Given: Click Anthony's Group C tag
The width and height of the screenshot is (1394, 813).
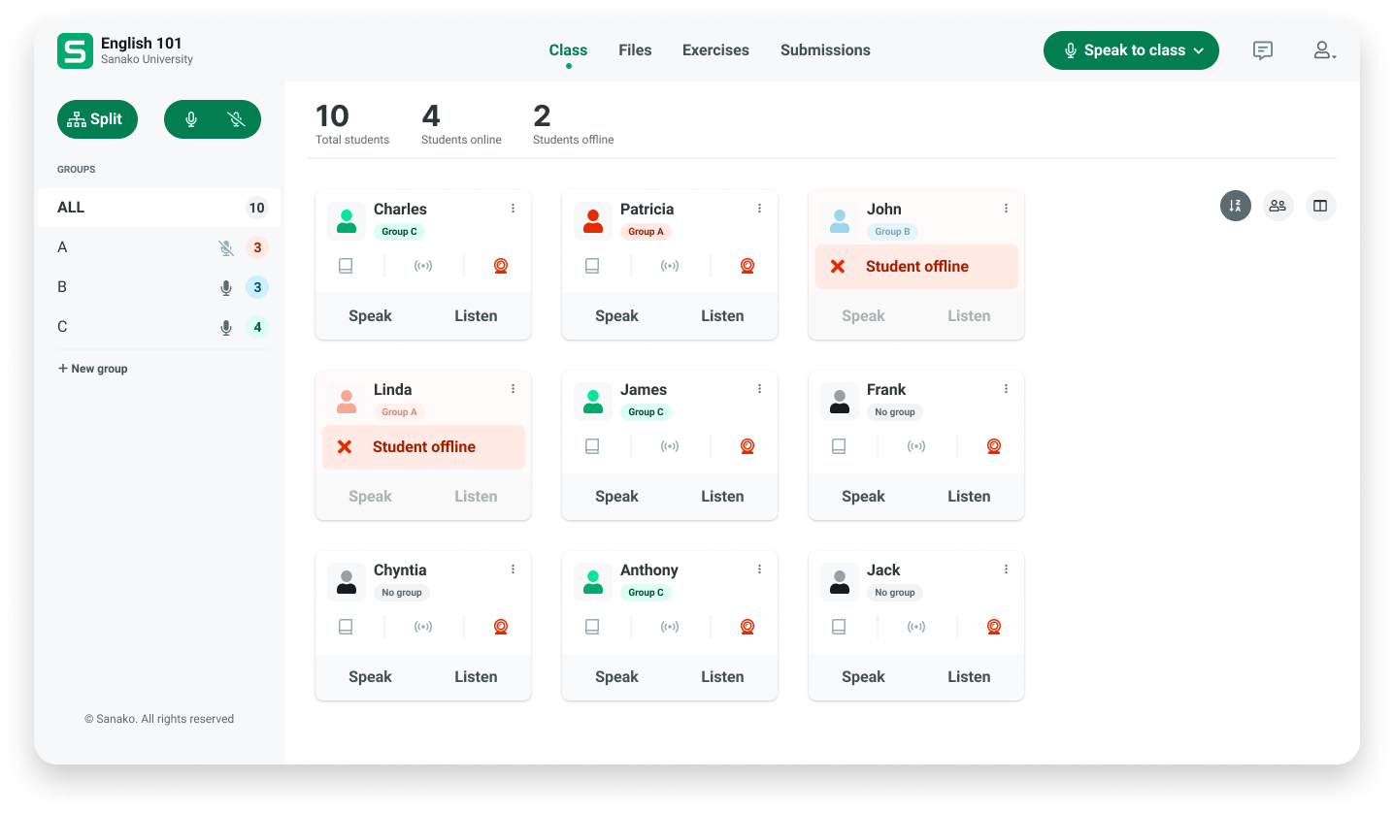Looking at the screenshot, I should pyautogui.click(x=646, y=593).
